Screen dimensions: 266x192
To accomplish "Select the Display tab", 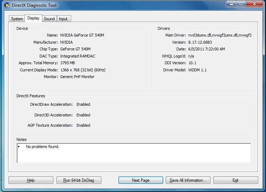I will coord(33,18).
